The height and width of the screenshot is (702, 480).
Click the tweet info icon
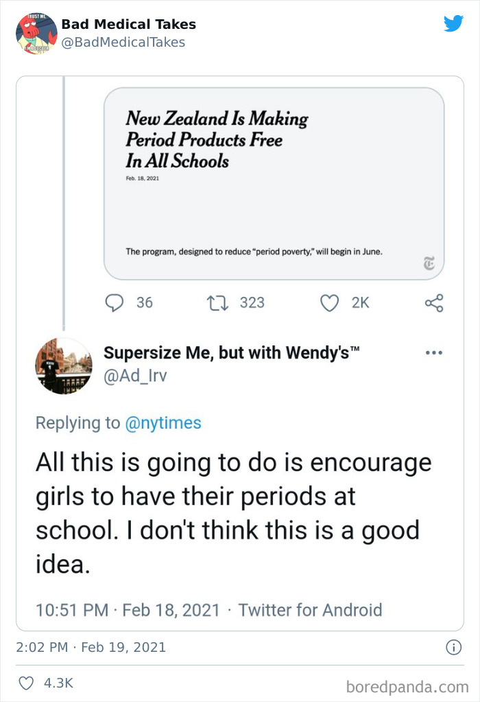[x=453, y=646]
